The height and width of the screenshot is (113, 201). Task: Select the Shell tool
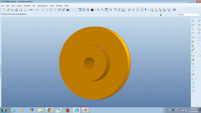(193, 74)
